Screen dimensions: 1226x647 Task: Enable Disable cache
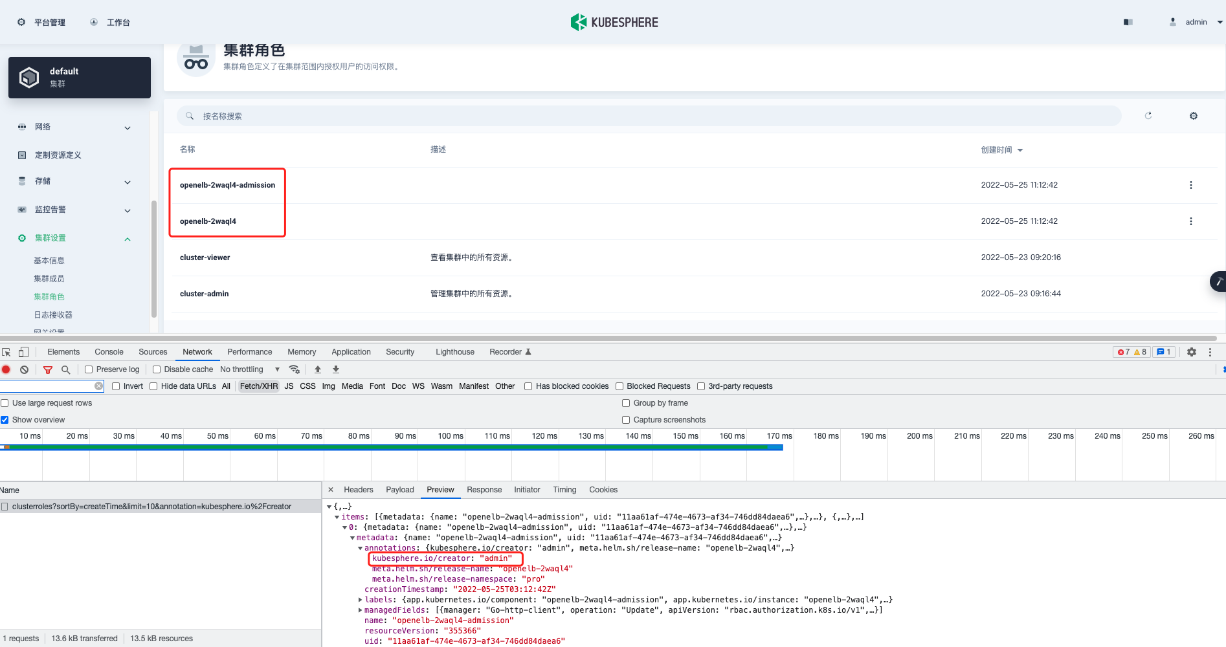click(157, 369)
